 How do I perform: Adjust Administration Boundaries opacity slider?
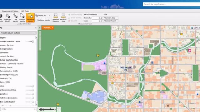[30, 98]
